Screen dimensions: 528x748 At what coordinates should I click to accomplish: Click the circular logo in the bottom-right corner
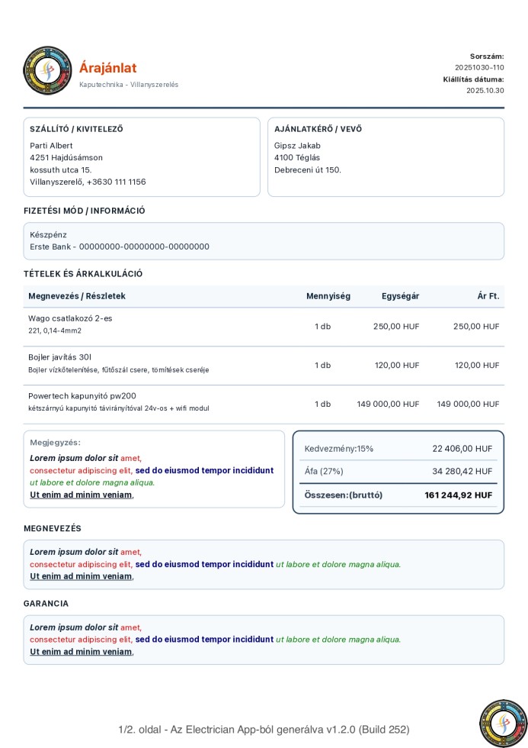pyautogui.click(x=503, y=723)
